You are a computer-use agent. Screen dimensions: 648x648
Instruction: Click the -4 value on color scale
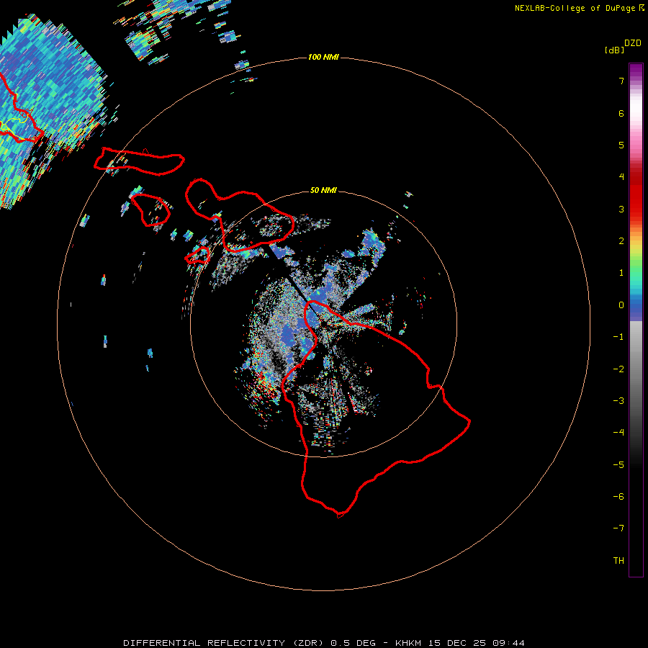(618, 433)
